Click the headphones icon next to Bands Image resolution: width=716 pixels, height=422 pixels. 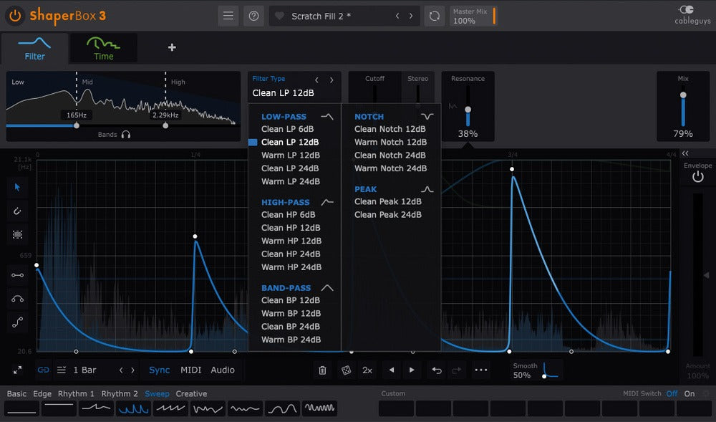point(126,134)
